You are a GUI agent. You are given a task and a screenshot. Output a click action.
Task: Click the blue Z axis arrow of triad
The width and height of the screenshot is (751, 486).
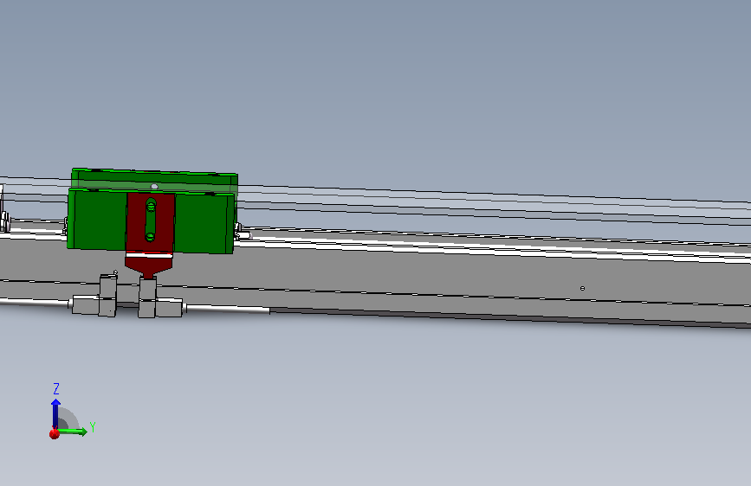coord(55,412)
